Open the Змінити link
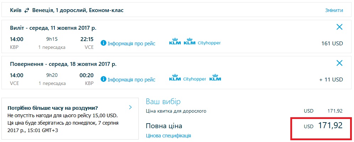The width and height of the screenshot is (354, 142). click(x=334, y=10)
